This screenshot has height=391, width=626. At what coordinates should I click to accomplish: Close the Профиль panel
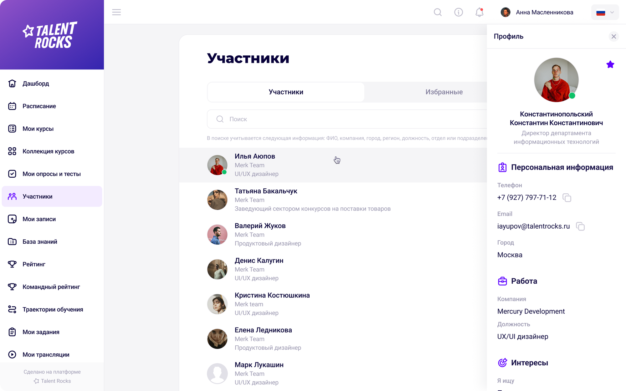tap(613, 37)
